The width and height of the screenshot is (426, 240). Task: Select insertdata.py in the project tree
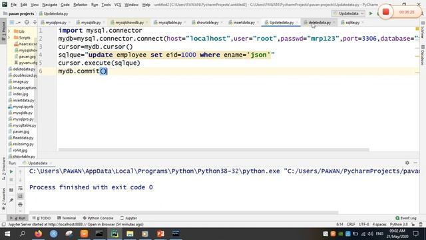pyautogui.click(x=23, y=101)
